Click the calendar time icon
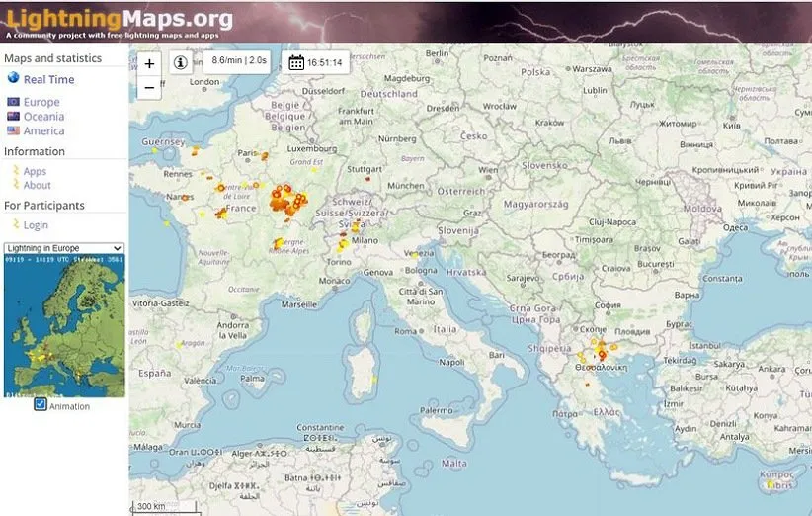This screenshot has height=516, width=812. pos(296,63)
